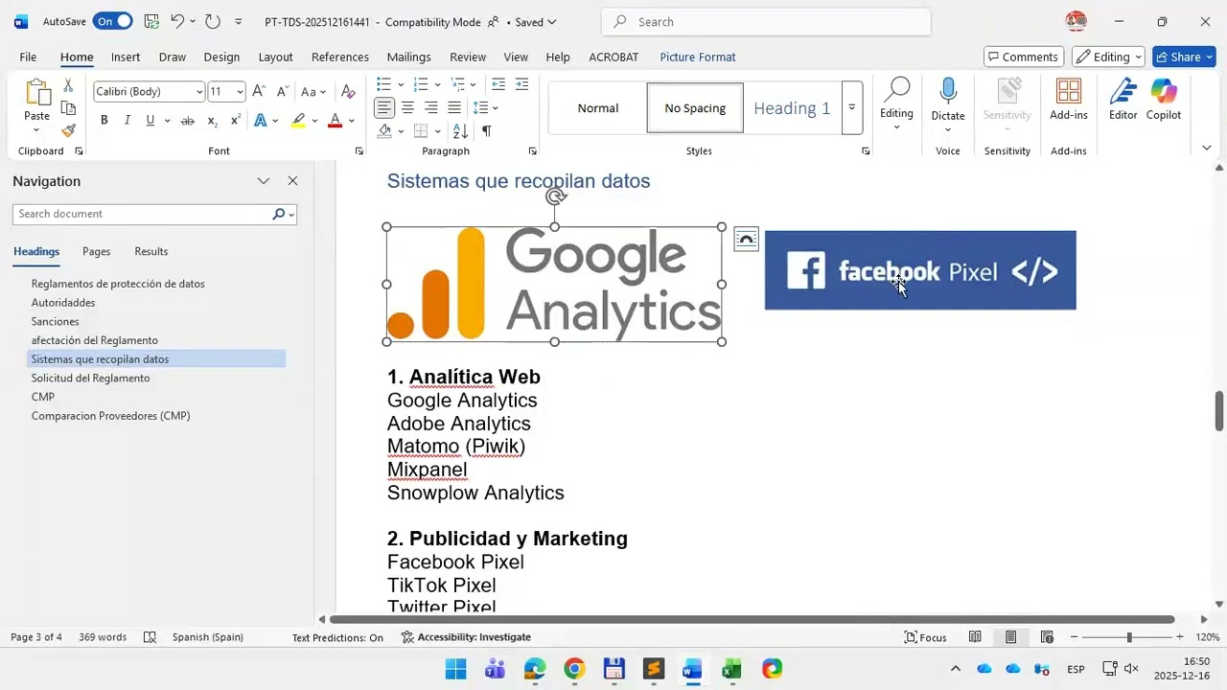This screenshot has width=1227, height=690.
Task: Increase paragraph indent
Action: (521, 84)
